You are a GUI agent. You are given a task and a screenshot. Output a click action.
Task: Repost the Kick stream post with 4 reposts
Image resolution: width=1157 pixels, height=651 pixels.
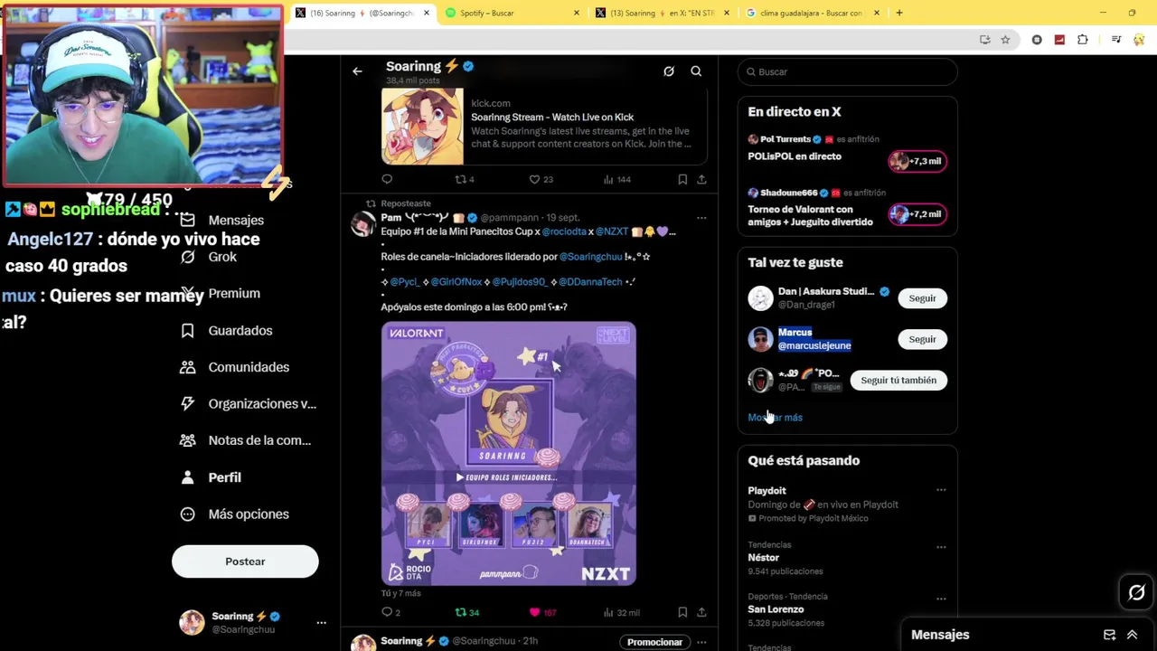(465, 179)
